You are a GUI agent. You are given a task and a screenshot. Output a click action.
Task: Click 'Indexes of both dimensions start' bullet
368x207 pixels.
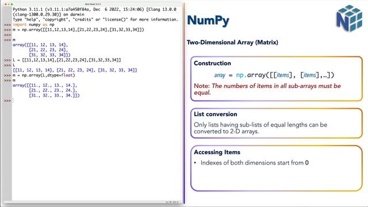pyautogui.click(x=255, y=163)
